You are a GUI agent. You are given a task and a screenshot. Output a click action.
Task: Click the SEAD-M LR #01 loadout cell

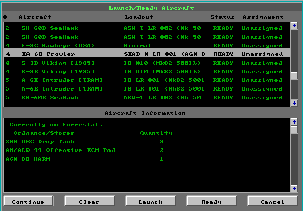[x=164, y=54]
